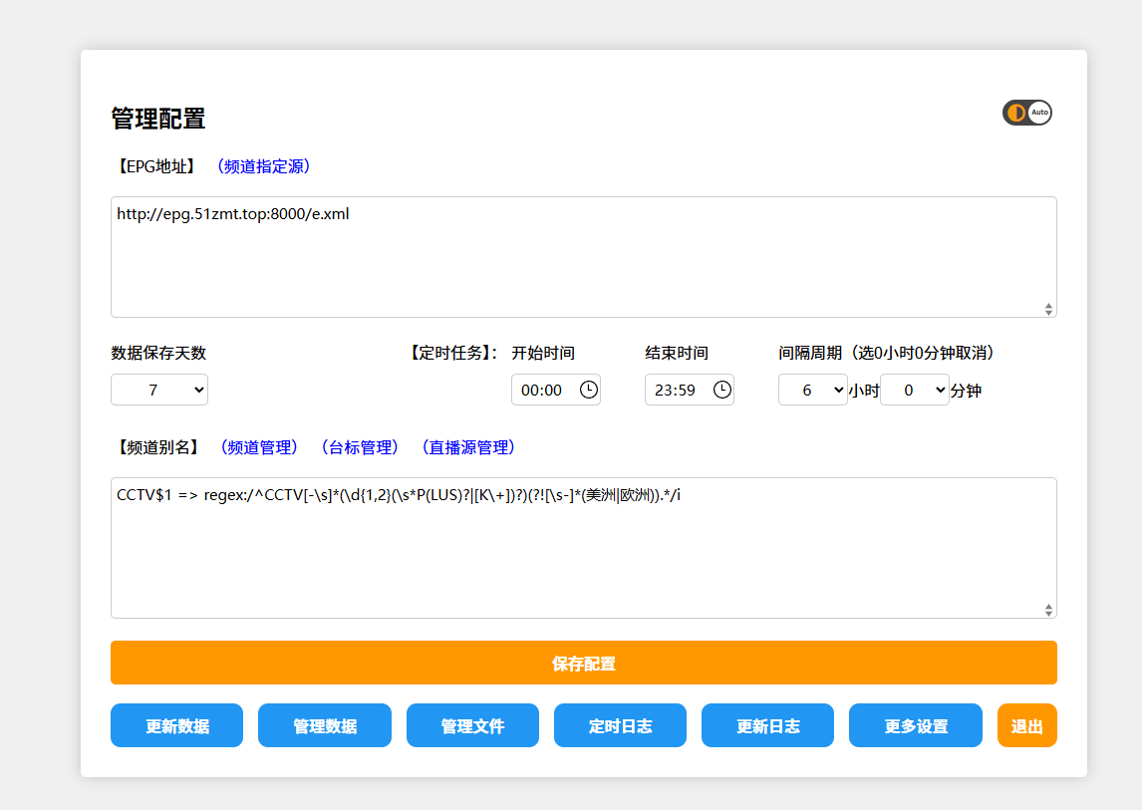Screen dimensions: 1142x810
Task: Expand the interval hours dropdown
Action: coord(812,390)
